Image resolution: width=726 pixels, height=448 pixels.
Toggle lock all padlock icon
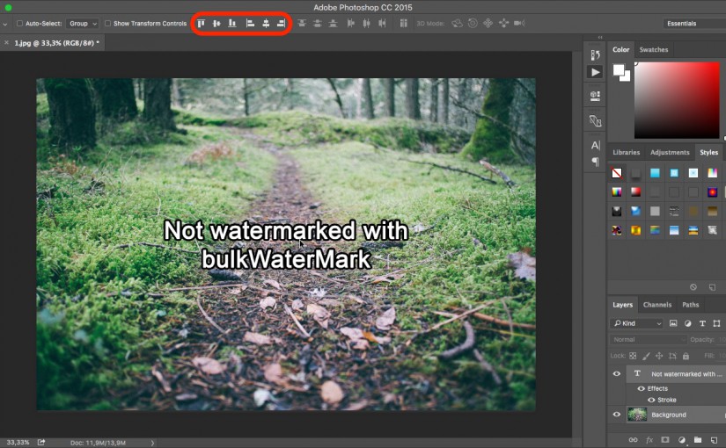(x=686, y=356)
